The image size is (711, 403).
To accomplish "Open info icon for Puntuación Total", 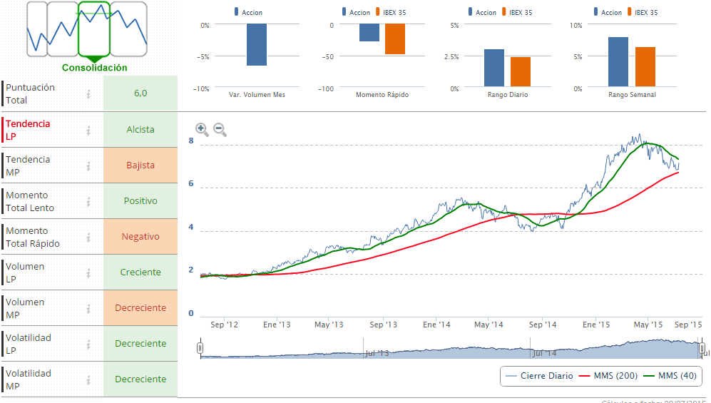I will (88, 94).
